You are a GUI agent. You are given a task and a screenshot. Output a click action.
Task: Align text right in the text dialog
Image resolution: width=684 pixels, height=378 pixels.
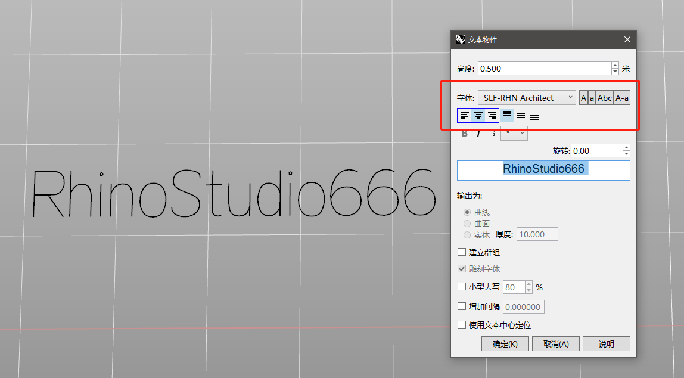point(492,115)
